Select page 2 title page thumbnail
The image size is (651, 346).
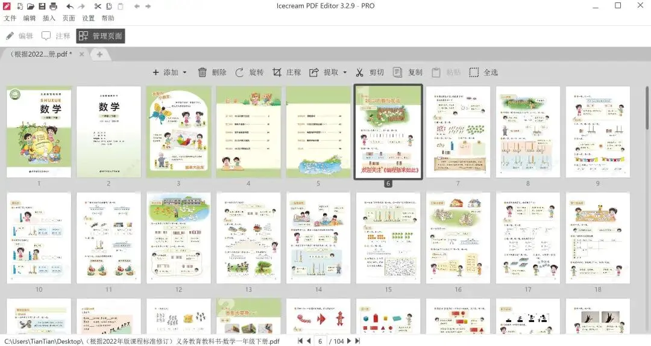click(x=108, y=132)
